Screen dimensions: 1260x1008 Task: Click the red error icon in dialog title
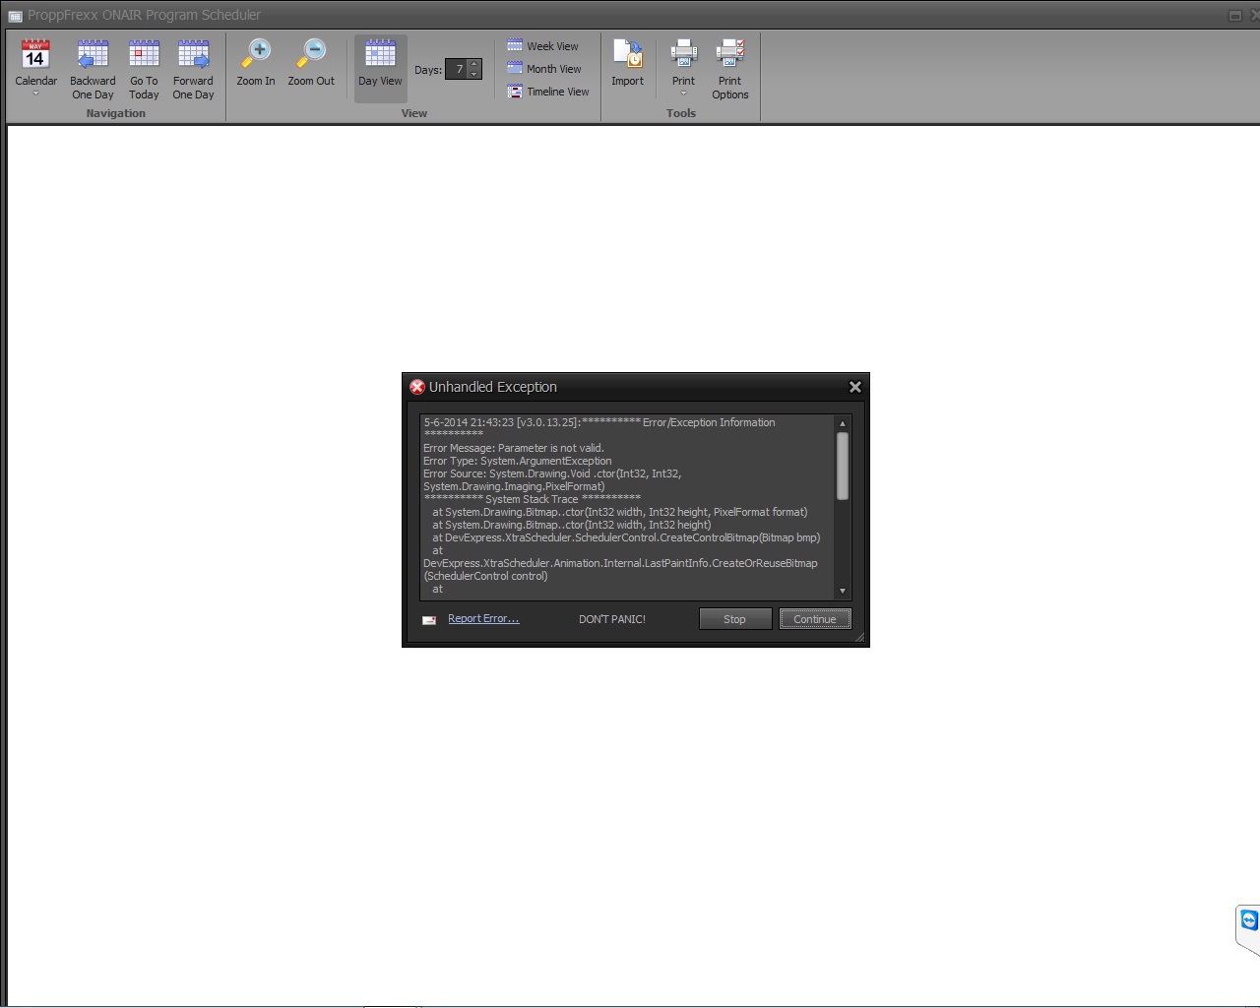(416, 387)
